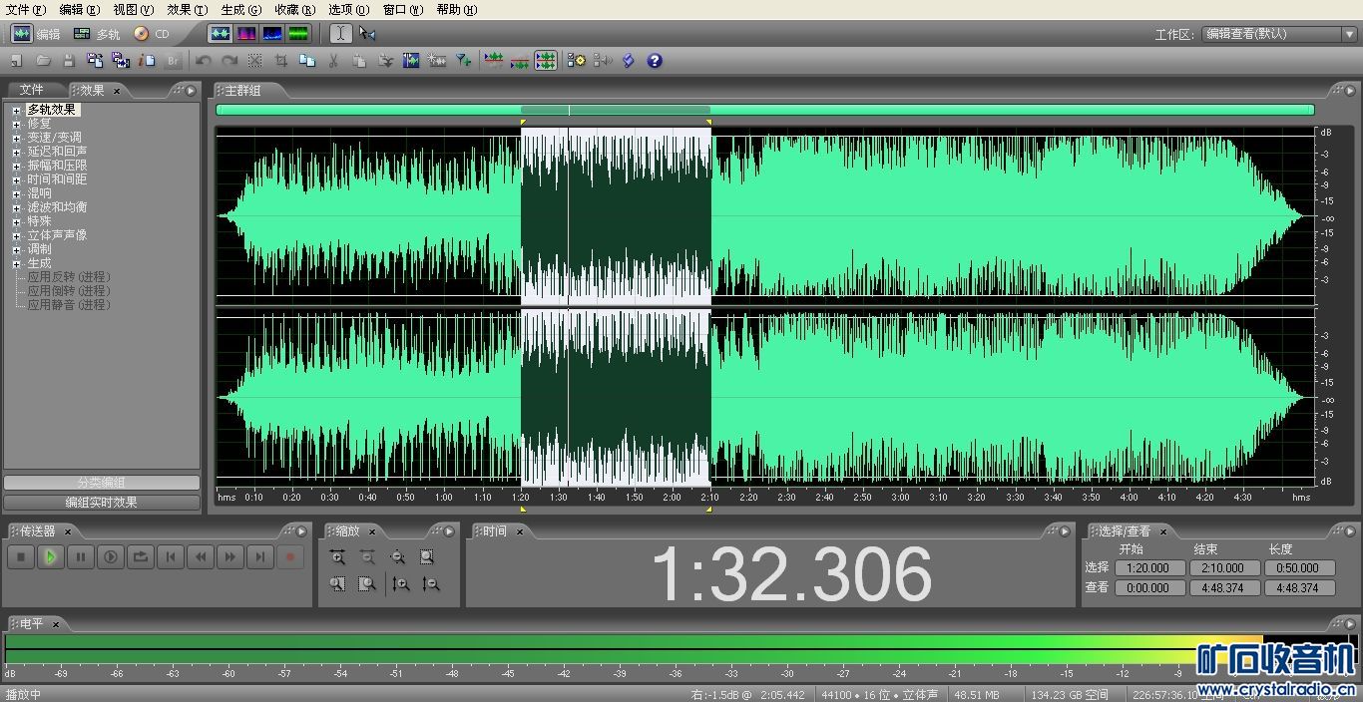This screenshot has width=1363, height=702.
Task: Expand the 混响 effects tree node
Action: pos(16,194)
